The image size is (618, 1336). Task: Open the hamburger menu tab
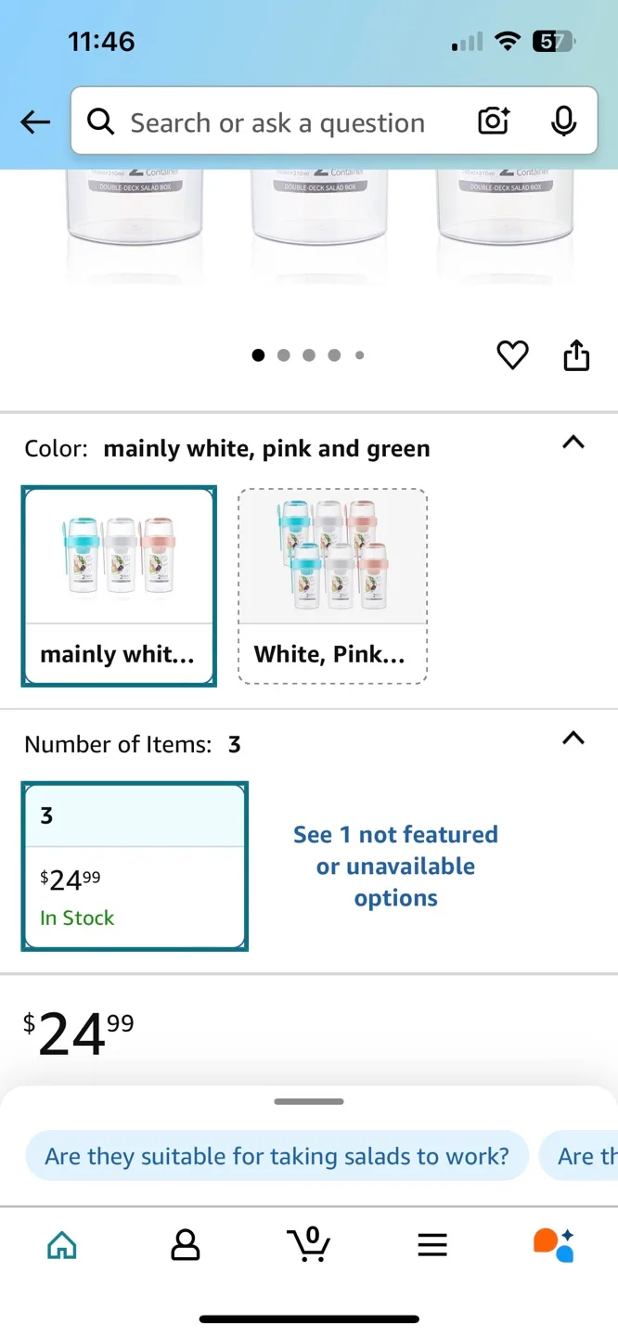[x=432, y=1245]
